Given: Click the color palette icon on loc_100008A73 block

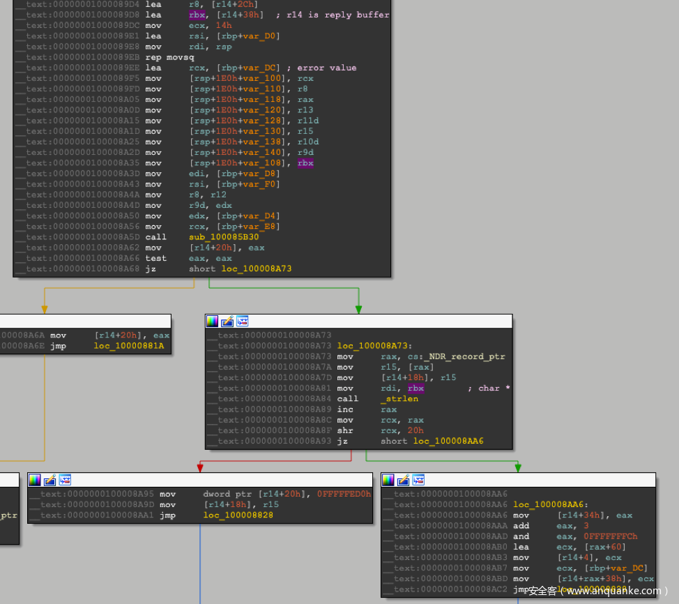Looking at the screenshot, I should coord(212,321).
